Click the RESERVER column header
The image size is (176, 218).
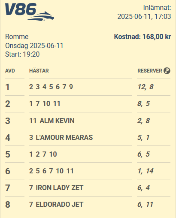[150, 71]
